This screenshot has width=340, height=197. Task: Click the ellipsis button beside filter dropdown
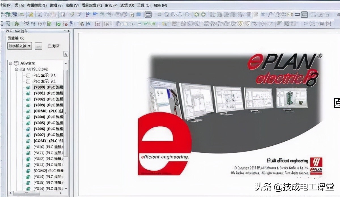pyautogui.click(x=39, y=46)
